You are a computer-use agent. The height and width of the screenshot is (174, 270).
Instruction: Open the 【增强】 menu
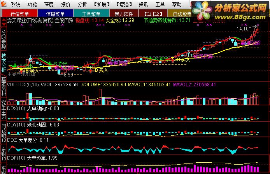[x=124, y=4]
